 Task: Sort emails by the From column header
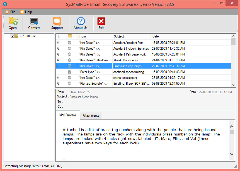point(95,36)
